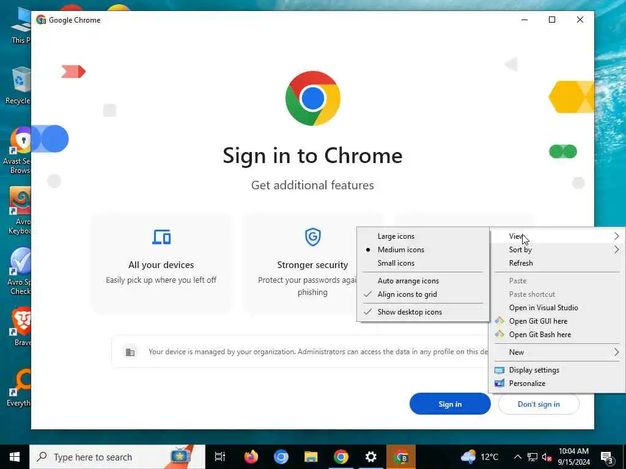Click the Personalize icon in context menu
The width and height of the screenshot is (626, 469).
coord(499,384)
